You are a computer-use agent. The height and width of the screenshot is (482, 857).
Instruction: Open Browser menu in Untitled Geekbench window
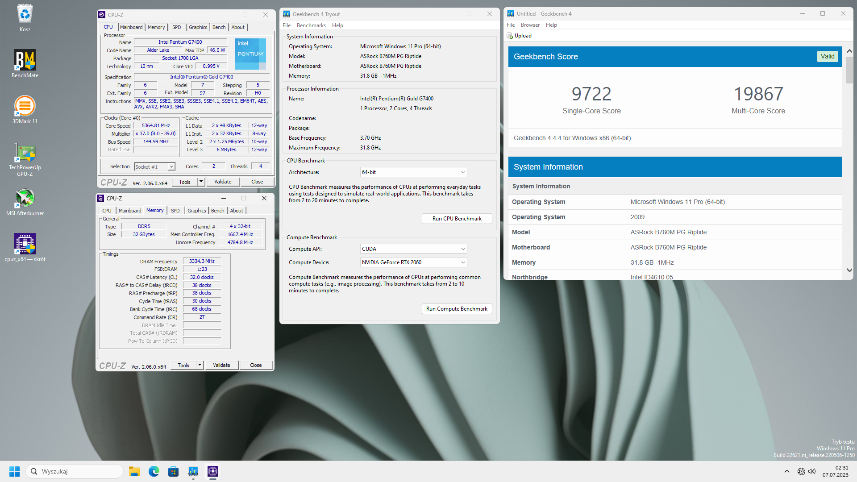tap(530, 25)
